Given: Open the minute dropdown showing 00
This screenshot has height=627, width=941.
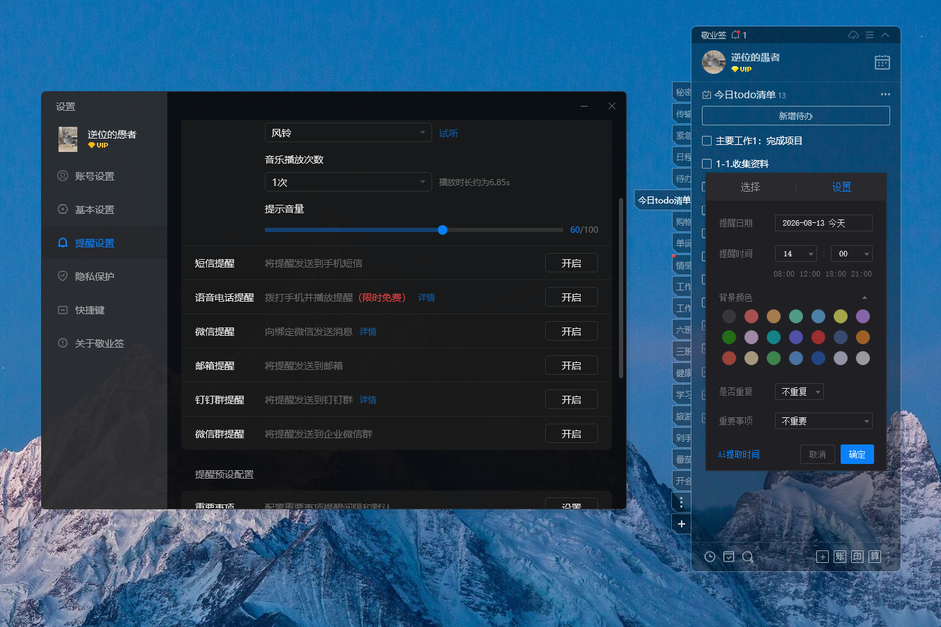Looking at the screenshot, I should pyautogui.click(x=852, y=254).
